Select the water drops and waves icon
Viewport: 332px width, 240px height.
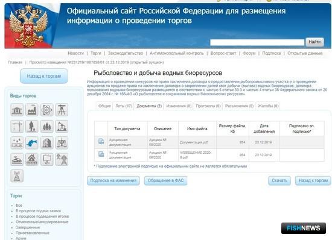coord(17,143)
